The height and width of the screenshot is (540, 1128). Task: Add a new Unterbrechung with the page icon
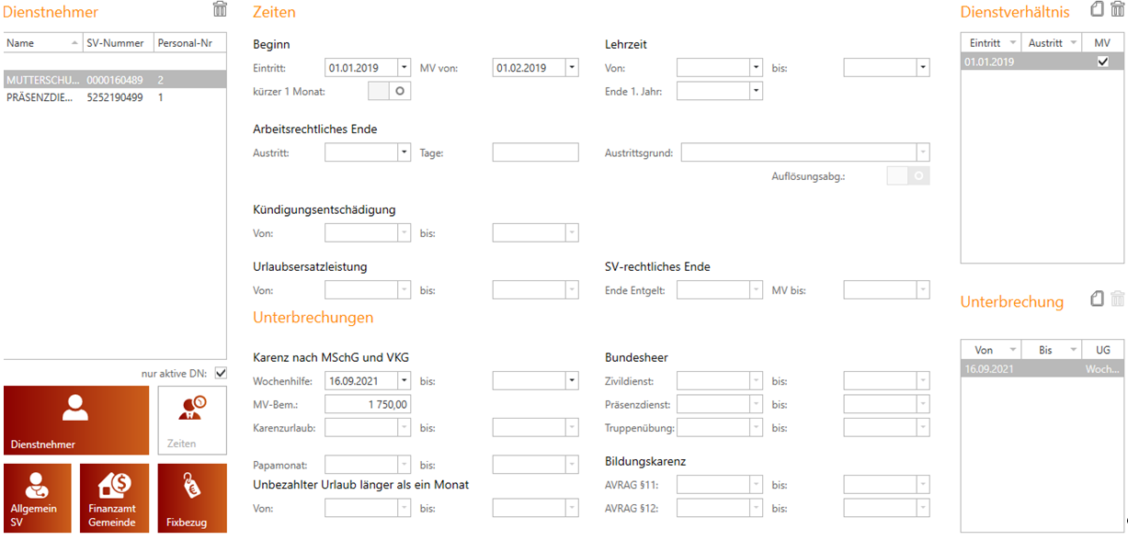[x=1097, y=298]
